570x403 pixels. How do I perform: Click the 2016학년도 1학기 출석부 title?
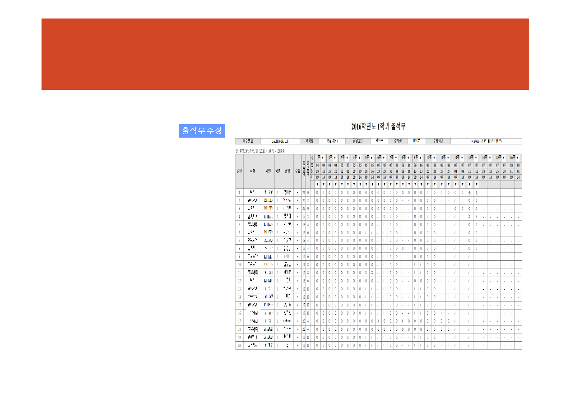click(381, 127)
